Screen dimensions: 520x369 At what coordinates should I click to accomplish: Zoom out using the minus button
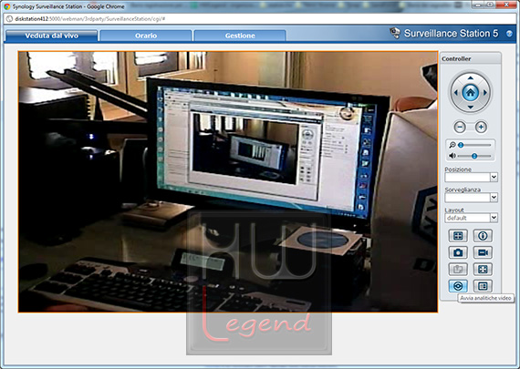460,127
